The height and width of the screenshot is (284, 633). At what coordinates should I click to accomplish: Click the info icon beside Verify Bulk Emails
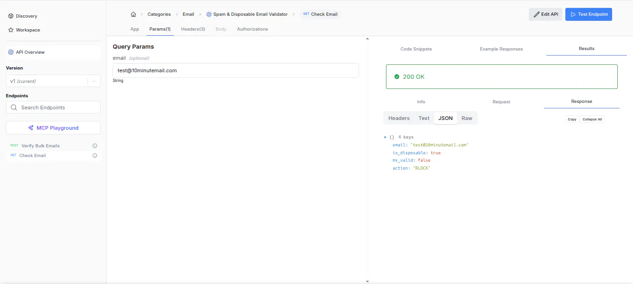tap(95, 146)
